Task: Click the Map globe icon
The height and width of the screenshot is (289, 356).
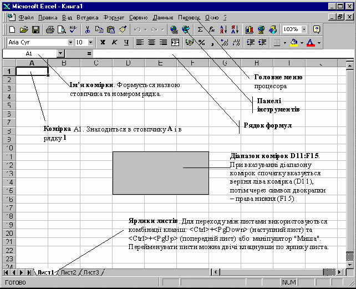Action: click(x=261, y=29)
